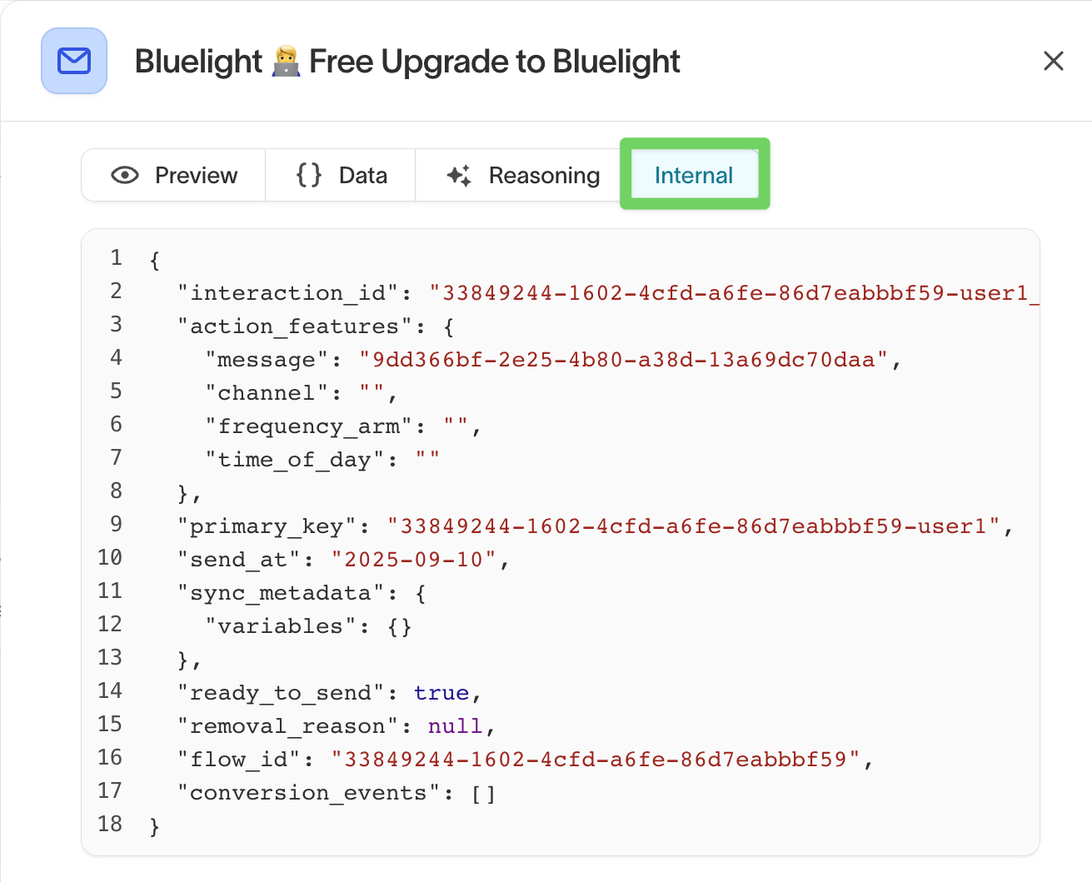
Task: Click the "Free Upgrade to Bluelight" title text
Action: click(495, 62)
